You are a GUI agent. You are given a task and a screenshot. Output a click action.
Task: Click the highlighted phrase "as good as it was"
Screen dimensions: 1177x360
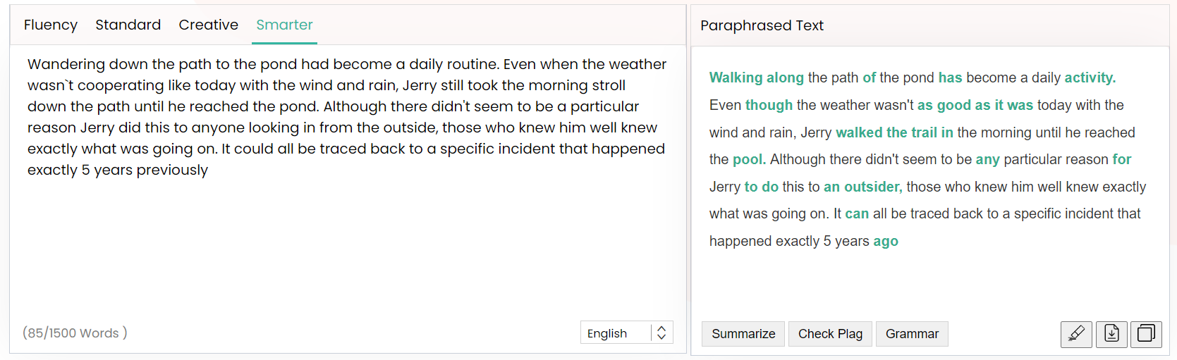pyautogui.click(x=975, y=105)
